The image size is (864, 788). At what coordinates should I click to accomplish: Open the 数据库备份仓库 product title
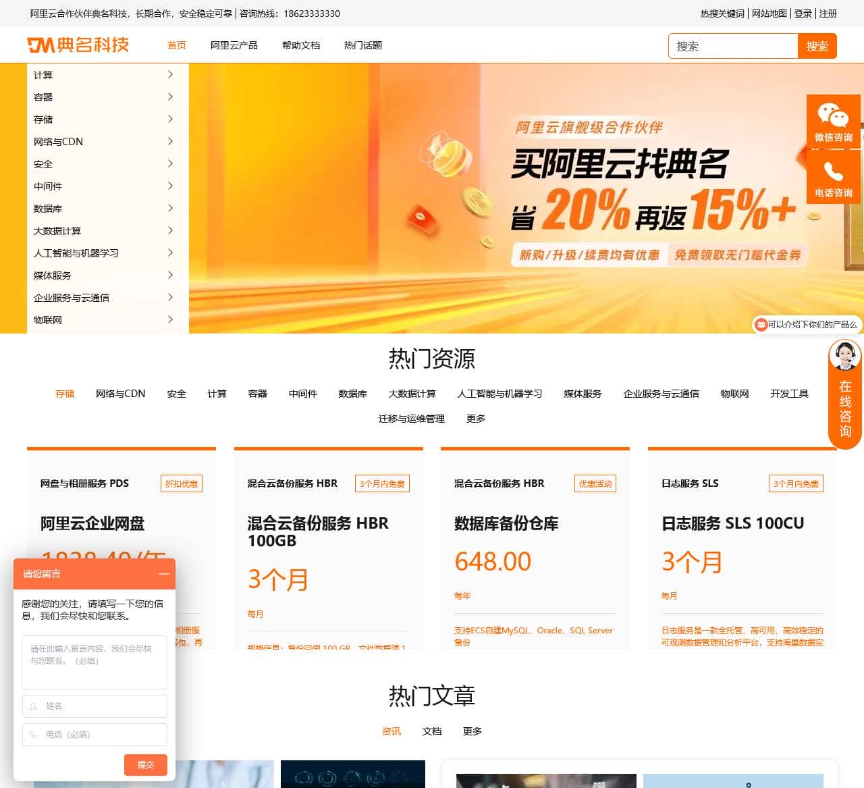pyautogui.click(x=506, y=523)
